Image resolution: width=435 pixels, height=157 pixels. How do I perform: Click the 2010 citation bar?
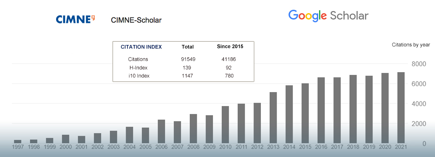[225, 125]
